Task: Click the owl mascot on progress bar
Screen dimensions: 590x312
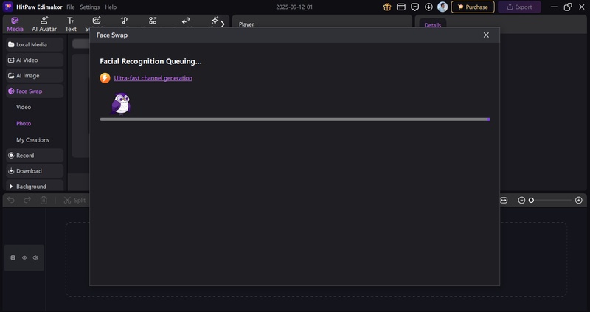Action: (x=121, y=103)
